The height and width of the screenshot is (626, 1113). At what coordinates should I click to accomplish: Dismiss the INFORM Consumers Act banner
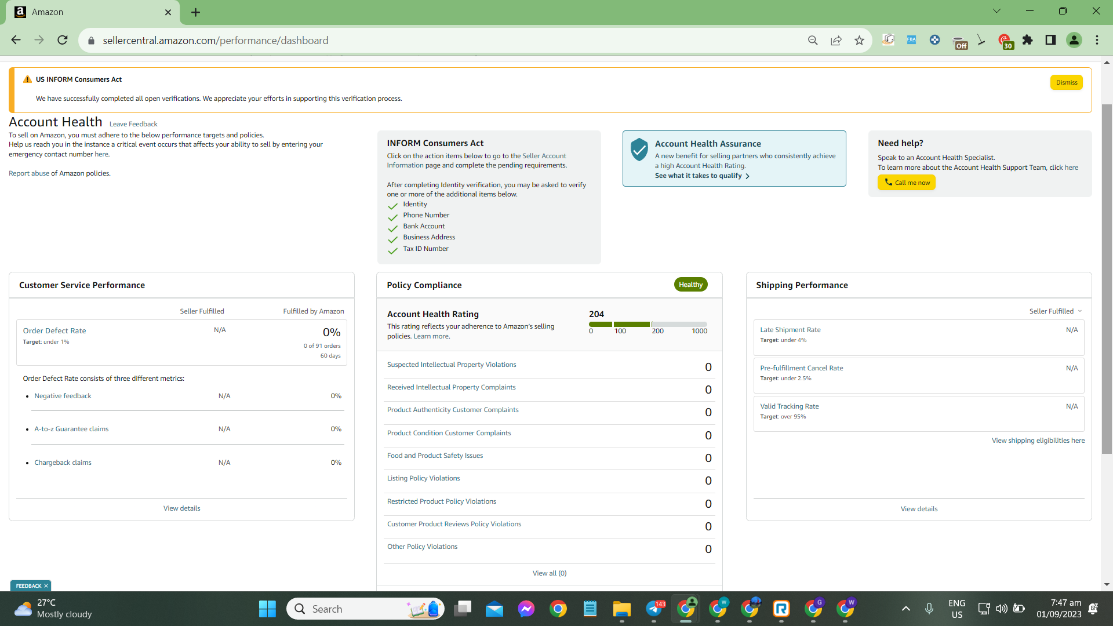[x=1066, y=82]
